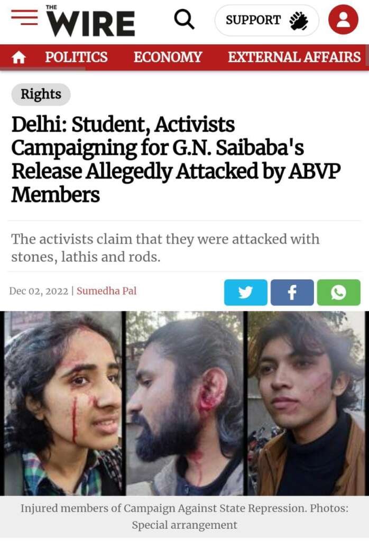Select the Rights category tag

coord(41,94)
